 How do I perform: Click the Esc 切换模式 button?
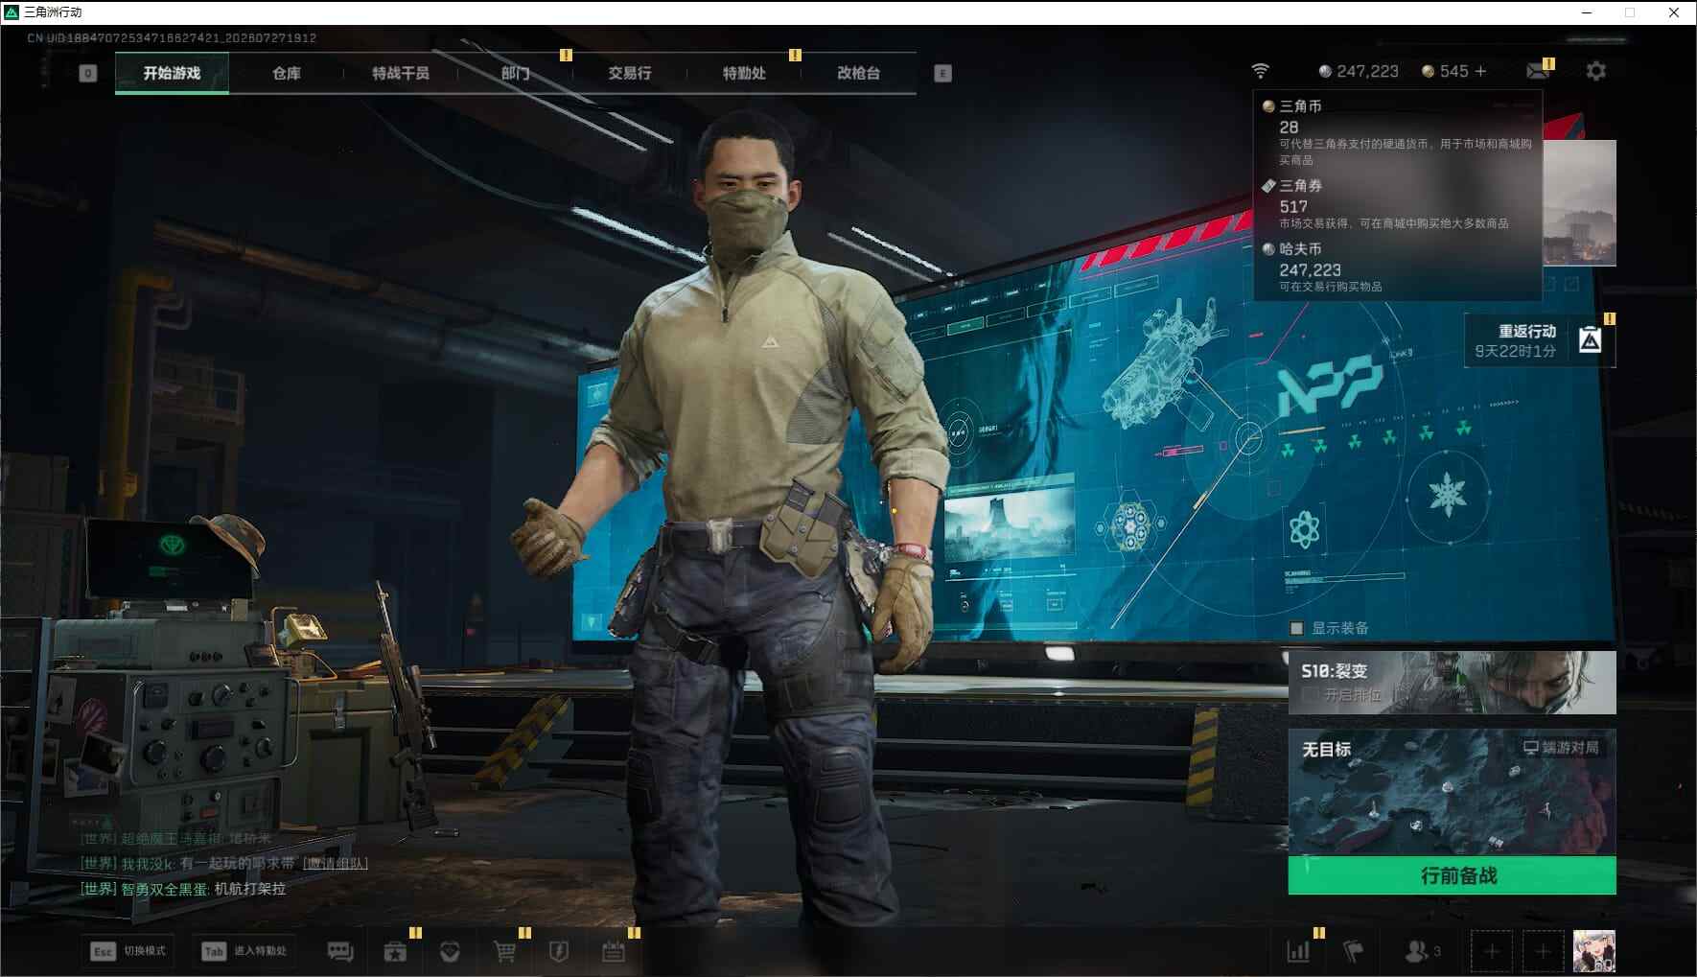[129, 951]
